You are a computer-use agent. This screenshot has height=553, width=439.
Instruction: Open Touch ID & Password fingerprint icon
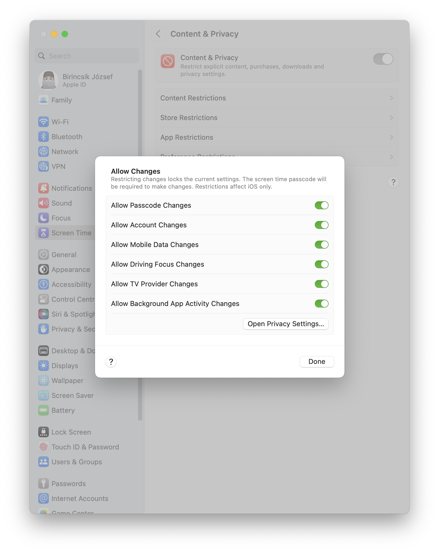click(x=44, y=447)
